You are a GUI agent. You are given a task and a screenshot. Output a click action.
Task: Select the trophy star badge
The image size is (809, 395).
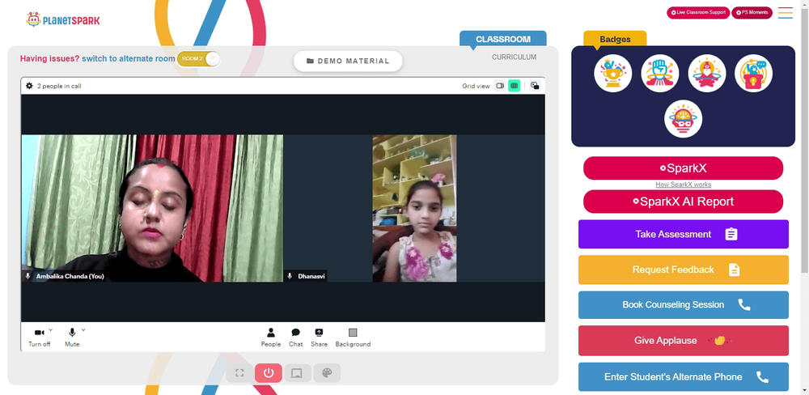click(x=613, y=74)
